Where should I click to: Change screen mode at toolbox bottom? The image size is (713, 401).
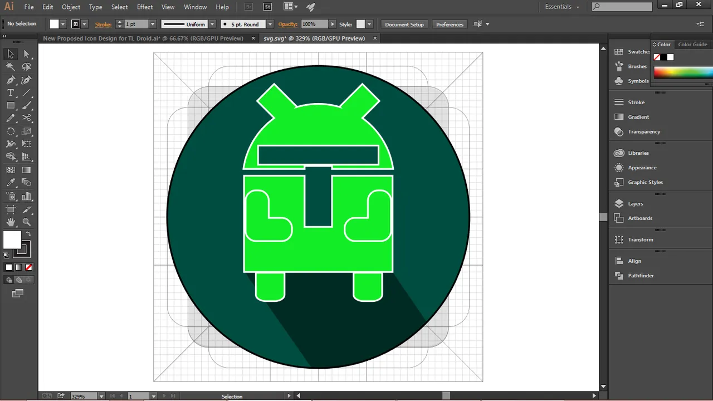click(x=18, y=293)
